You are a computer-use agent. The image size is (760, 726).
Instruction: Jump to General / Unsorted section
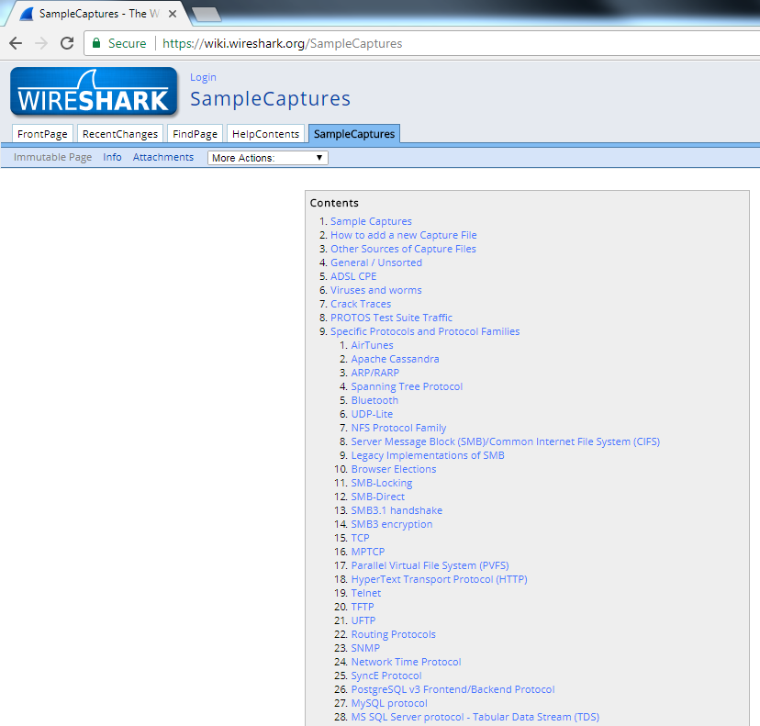376,262
